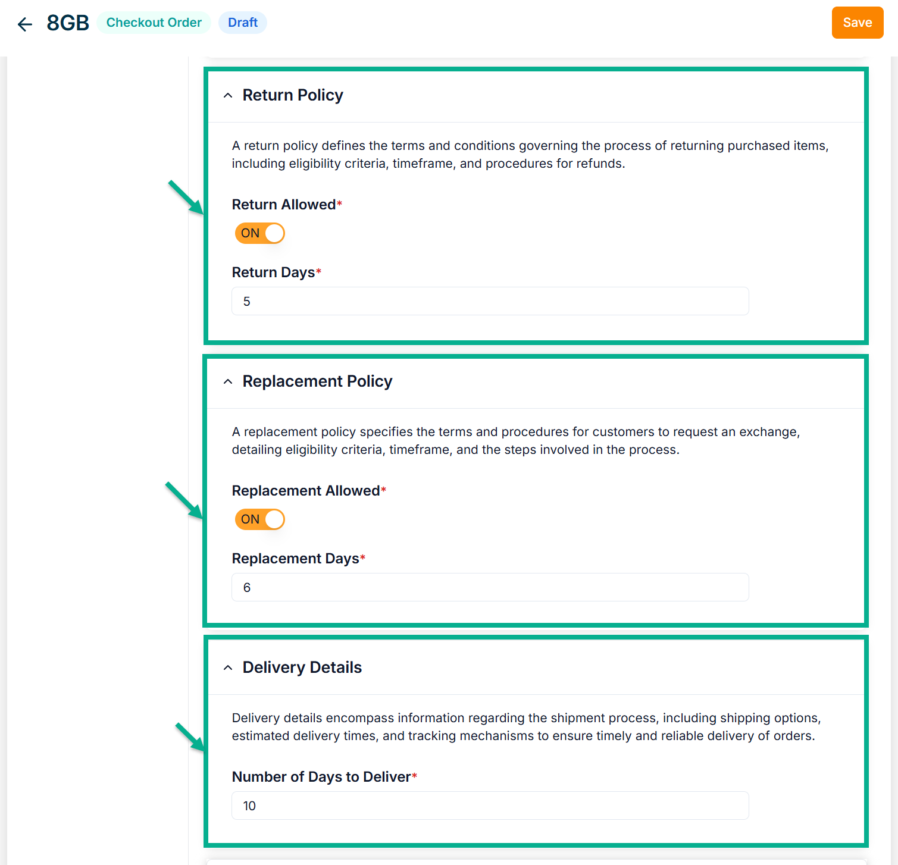Select the Replacement Policy section title
The image size is (898, 865).
317,381
